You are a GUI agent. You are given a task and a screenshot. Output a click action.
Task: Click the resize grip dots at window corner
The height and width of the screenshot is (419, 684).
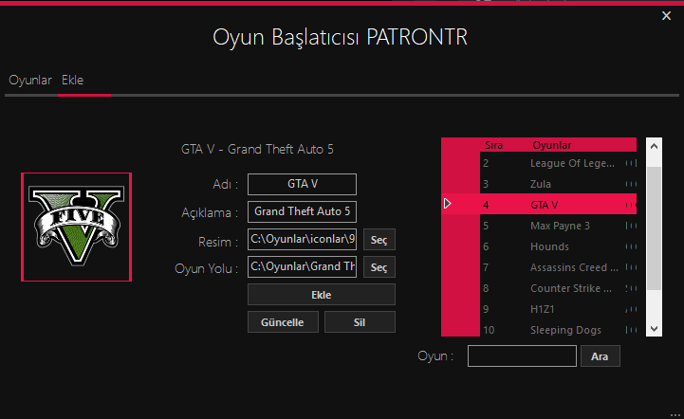pos(675,415)
